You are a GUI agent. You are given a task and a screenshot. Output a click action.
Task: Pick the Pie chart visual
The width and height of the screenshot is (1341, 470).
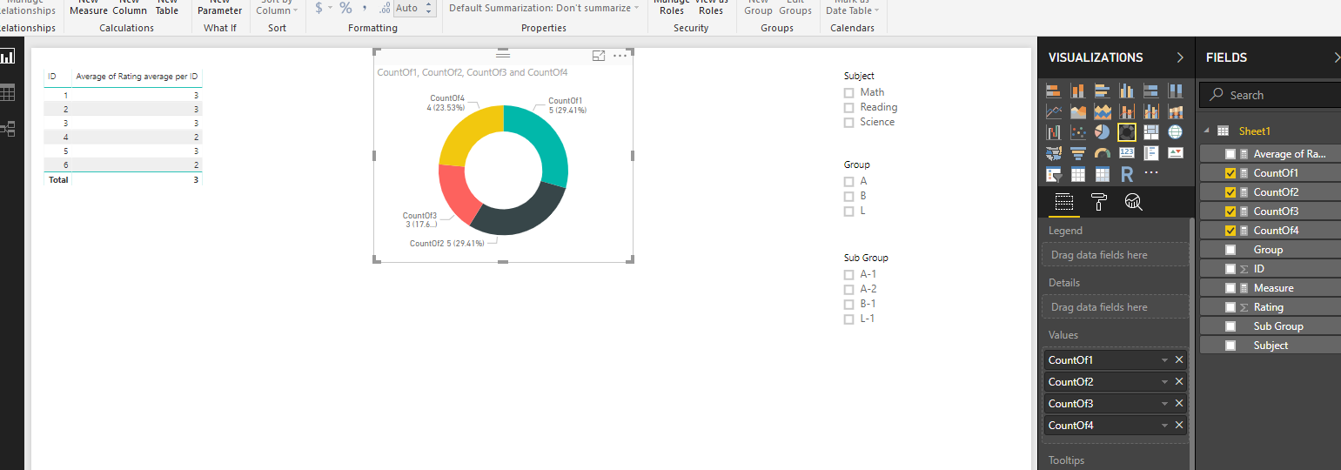click(1103, 132)
